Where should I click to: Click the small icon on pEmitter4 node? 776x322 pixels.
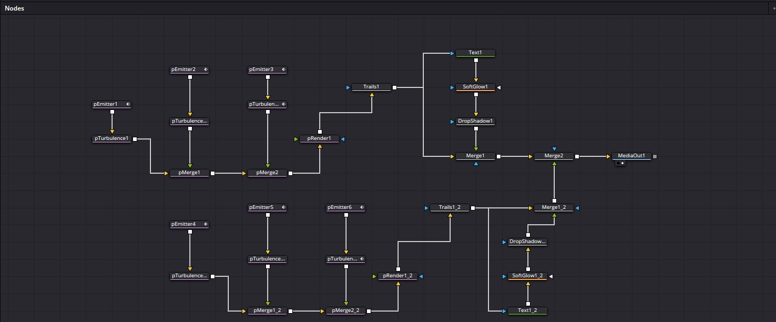[206, 224]
